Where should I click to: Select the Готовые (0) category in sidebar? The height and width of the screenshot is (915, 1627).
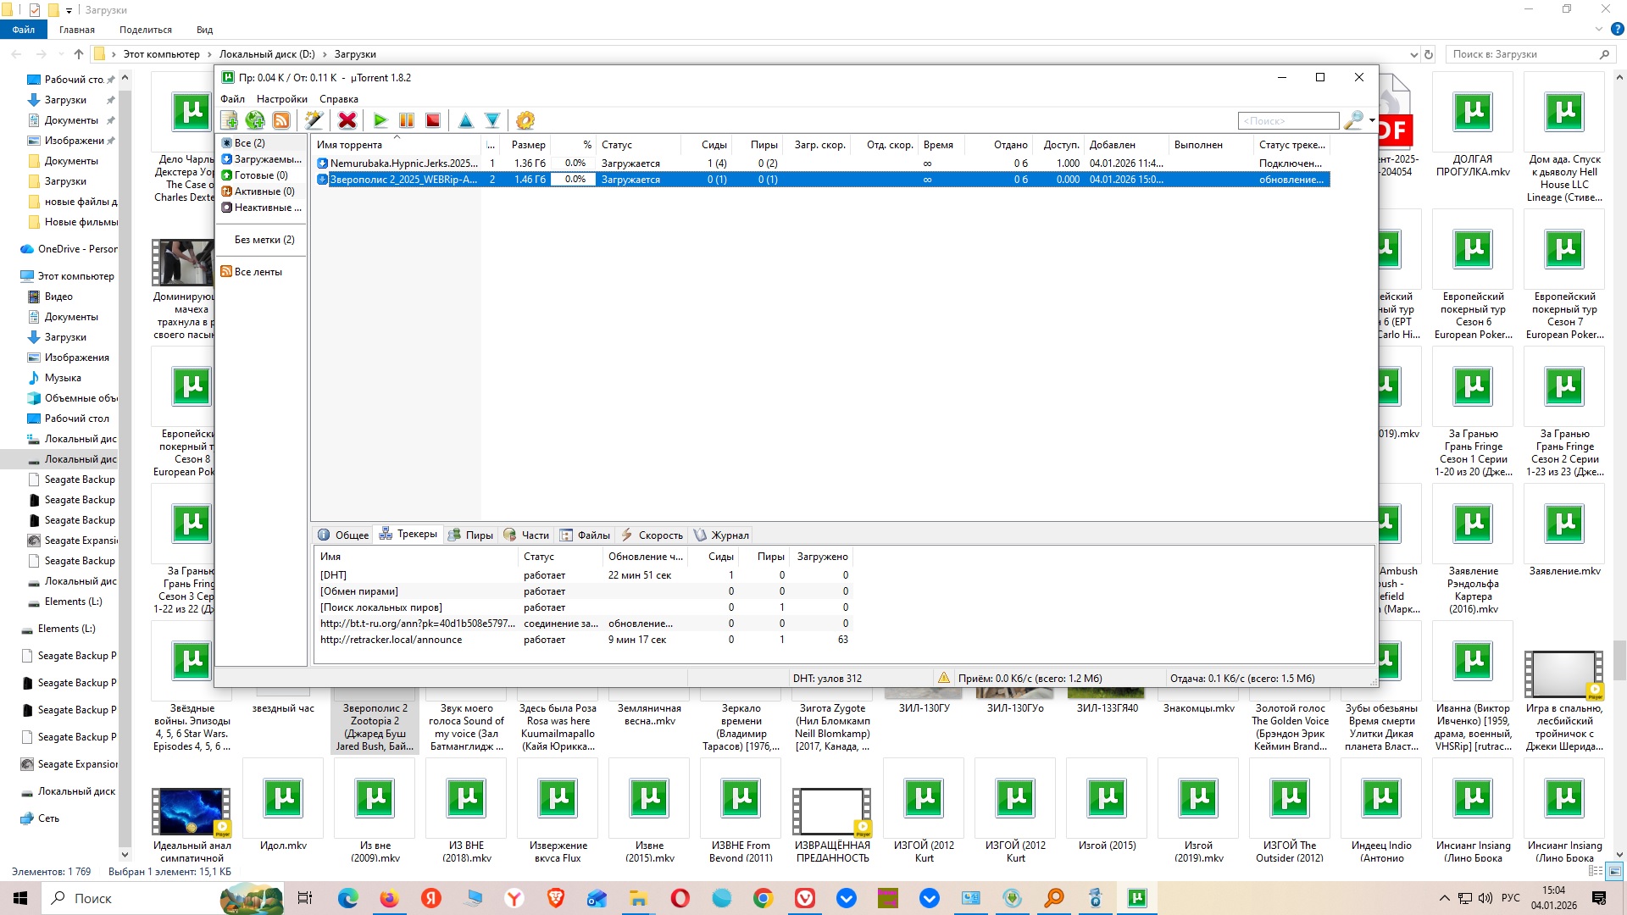pos(260,175)
